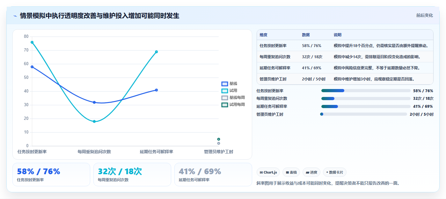Select the 数据卡片 tag chip
This screenshot has width=446, height=199.
(x=334, y=172)
